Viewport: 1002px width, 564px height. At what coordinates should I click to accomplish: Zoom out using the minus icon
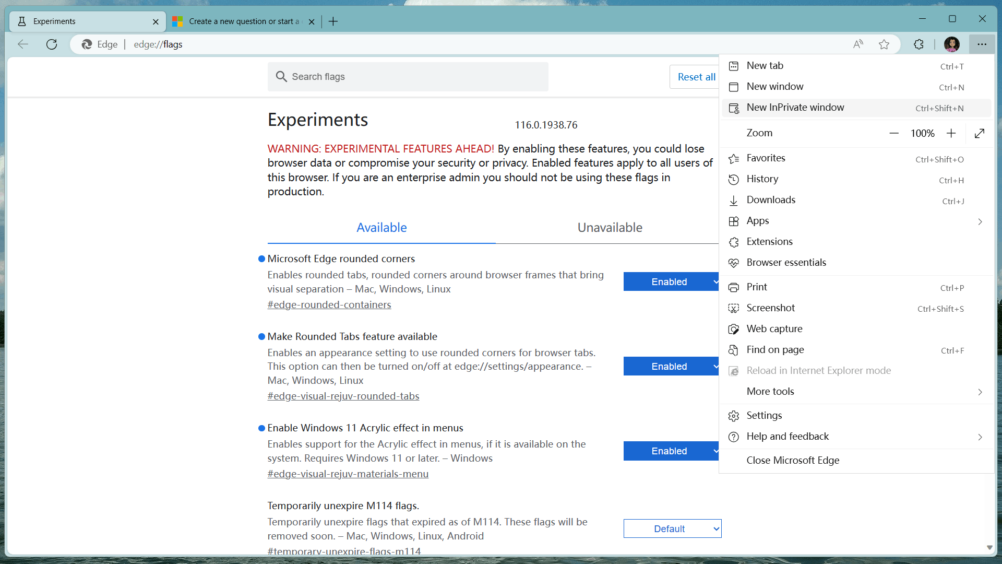coord(893,133)
